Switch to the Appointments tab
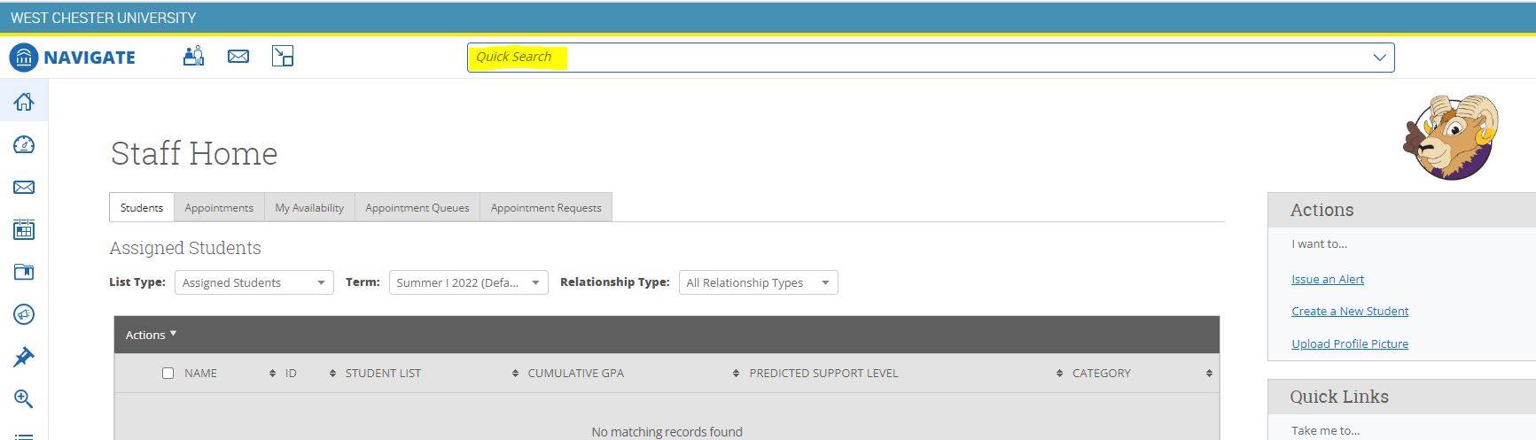The width and height of the screenshot is (1536, 440). pos(219,208)
